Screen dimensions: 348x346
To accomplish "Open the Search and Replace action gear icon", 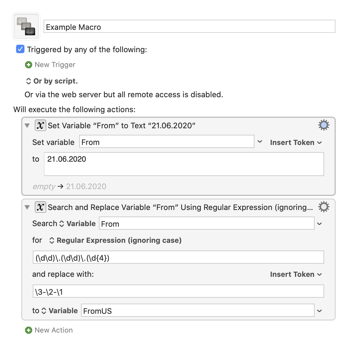I will click(324, 207).
